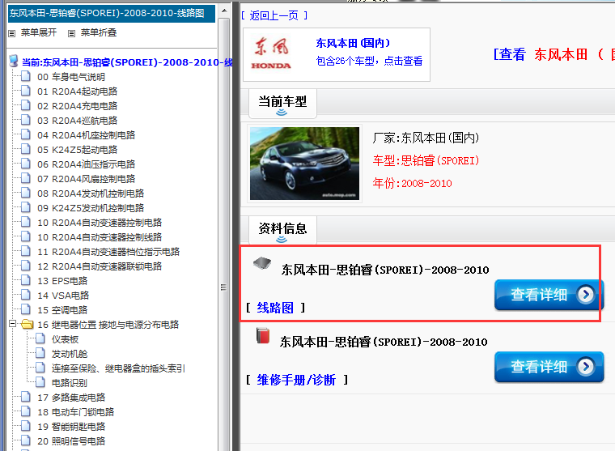This screenshot has width=615, height=451.
Task: Click the tree scrollbar up arrow
Action: click(224, 11)
